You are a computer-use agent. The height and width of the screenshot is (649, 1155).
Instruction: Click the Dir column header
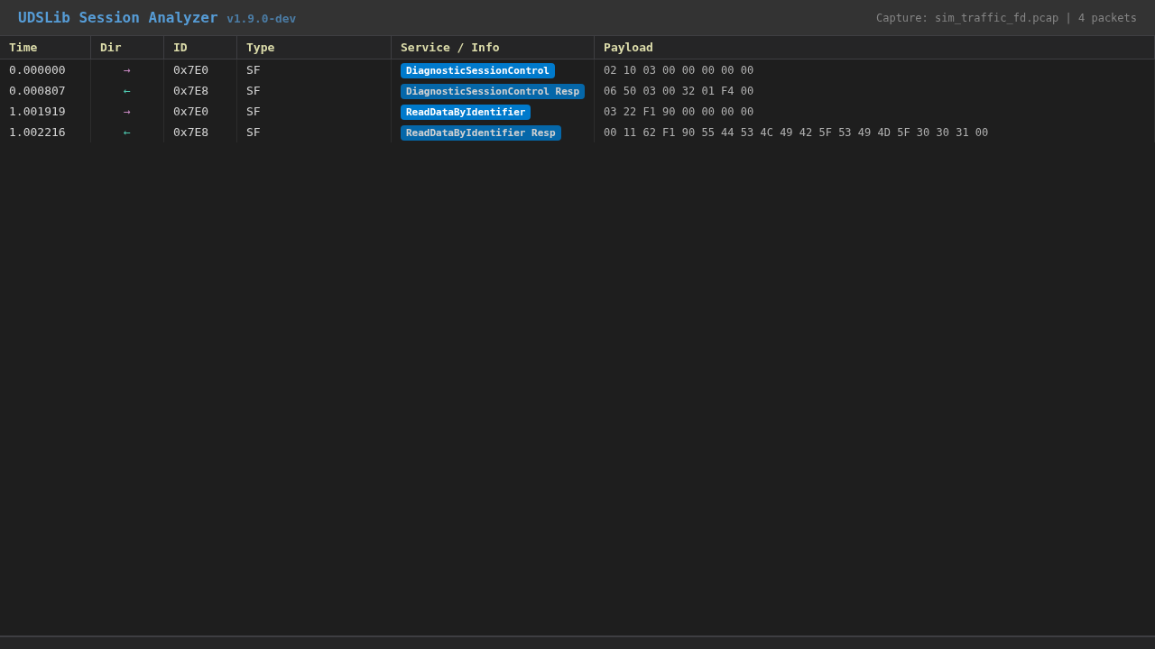127,48
